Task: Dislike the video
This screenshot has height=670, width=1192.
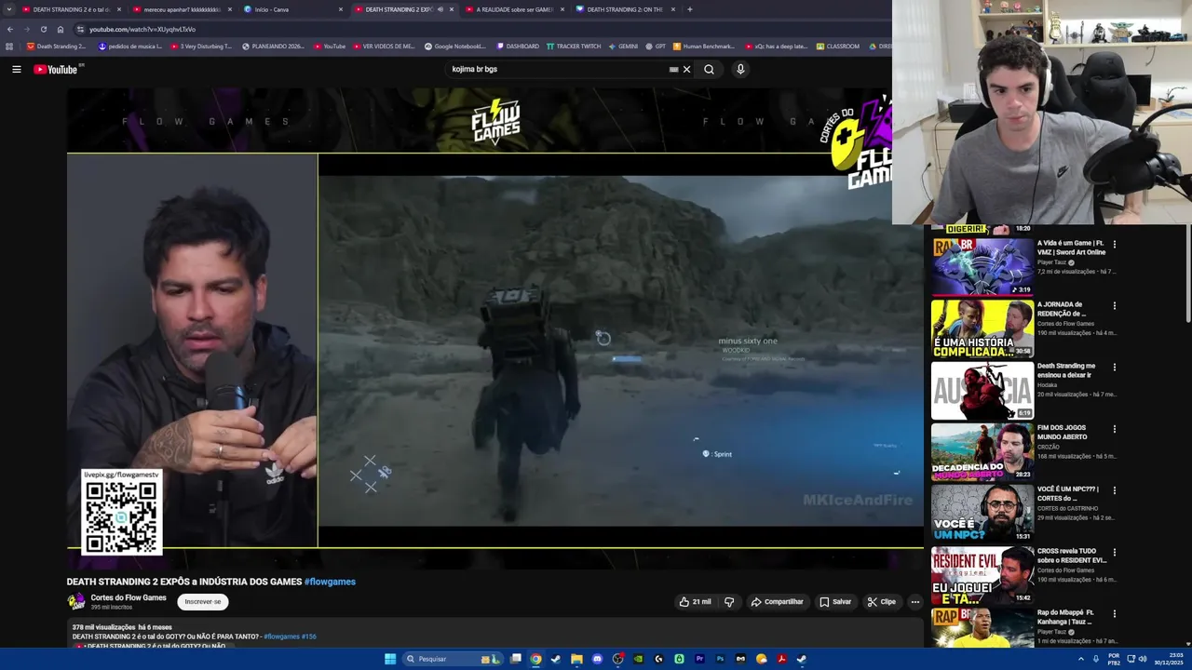Action: 729,602
